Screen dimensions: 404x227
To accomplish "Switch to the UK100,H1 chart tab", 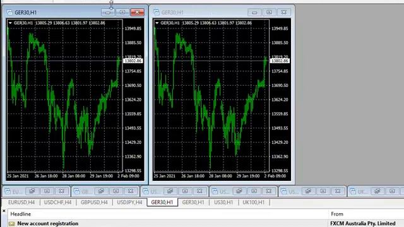I will click(x=254, y=202).
